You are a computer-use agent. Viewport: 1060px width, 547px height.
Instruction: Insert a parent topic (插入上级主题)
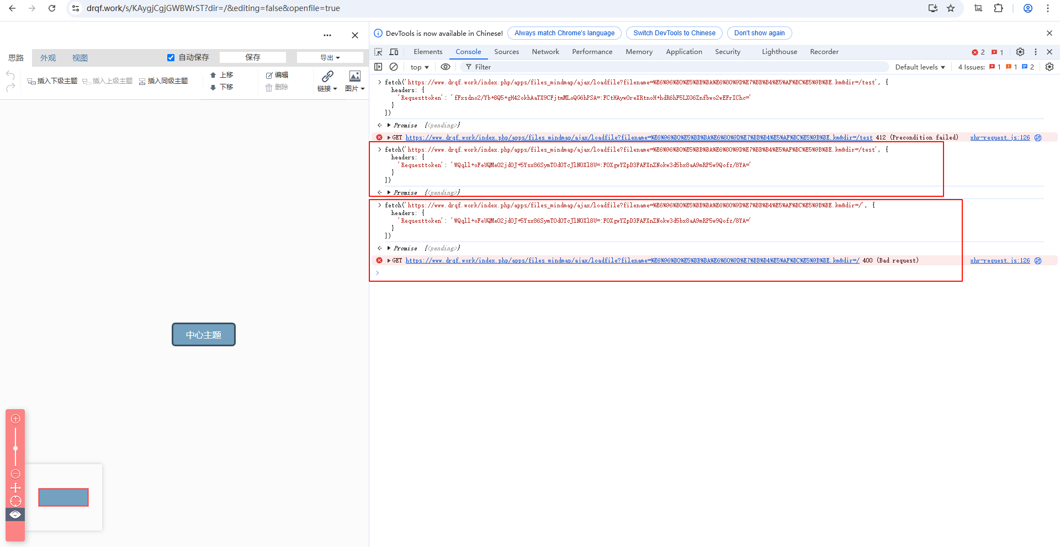point(108,81)
